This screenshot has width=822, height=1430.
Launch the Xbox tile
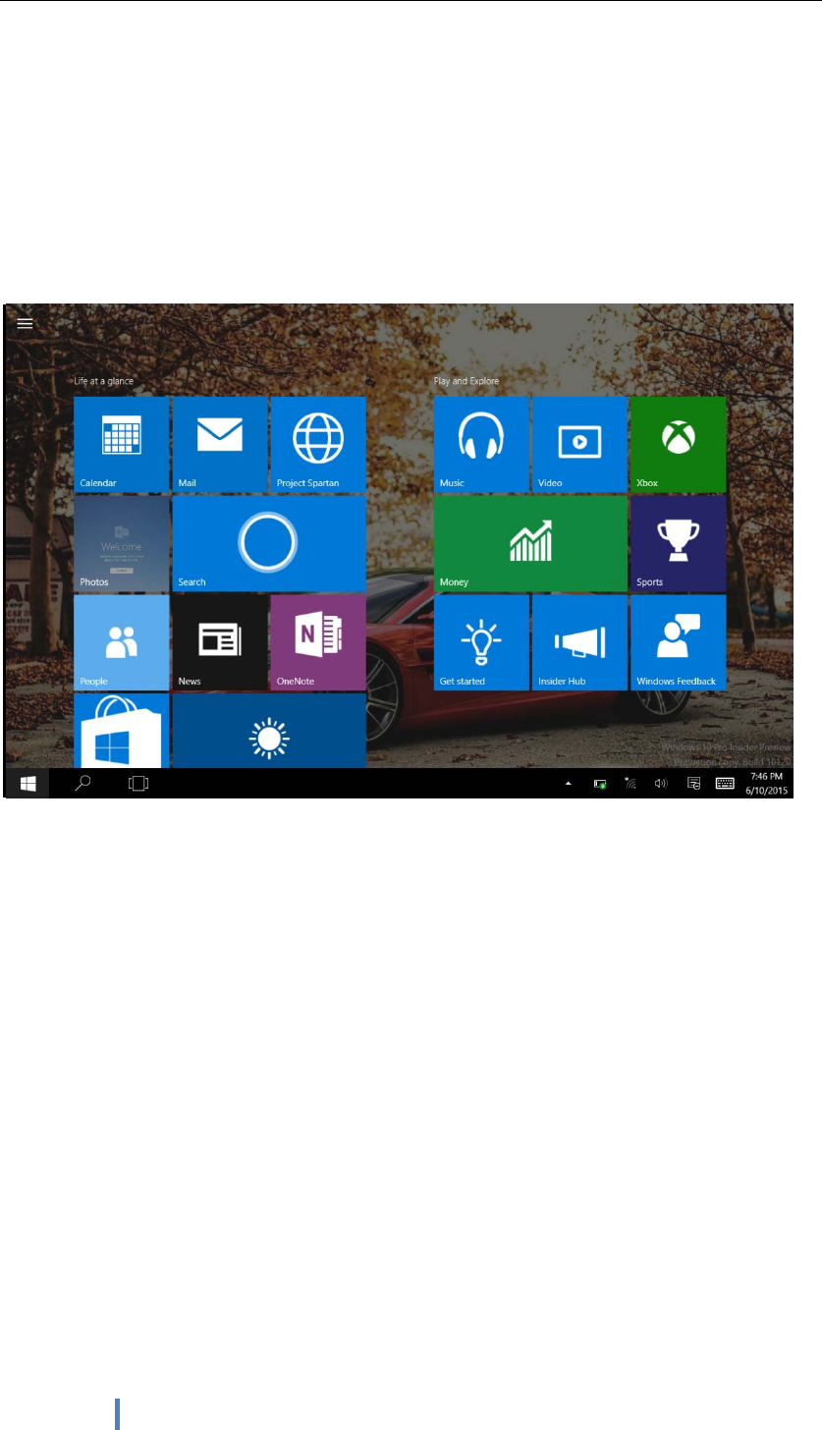pos(678,444)
